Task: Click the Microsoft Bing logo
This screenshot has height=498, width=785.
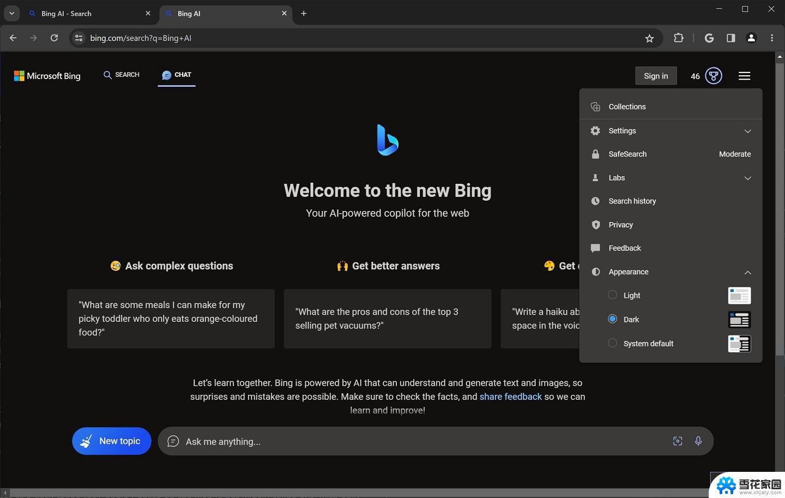Action: click(47, 76)
